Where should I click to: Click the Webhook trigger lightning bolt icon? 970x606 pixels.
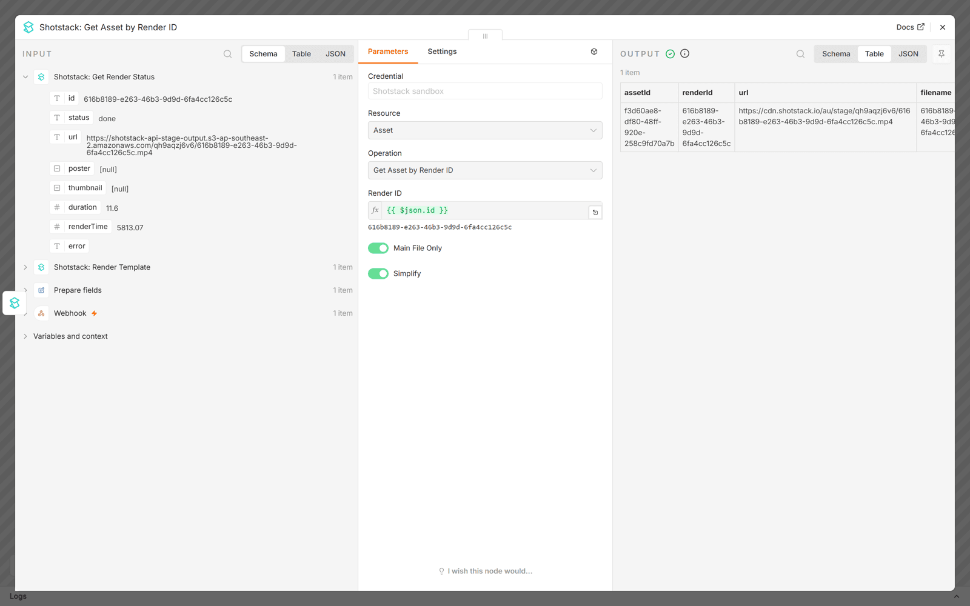(94, 313)
